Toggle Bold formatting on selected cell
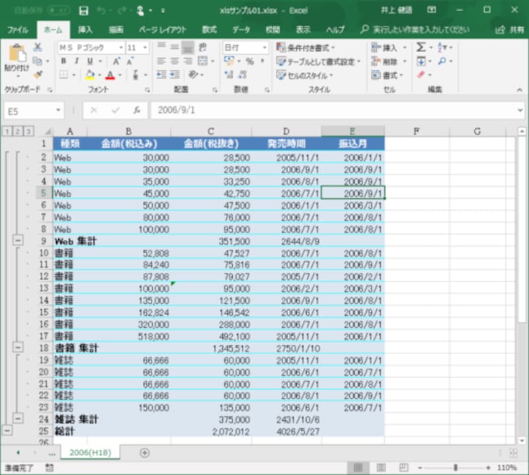Viewport: 529px width, 475px height. tap(63, 60)
